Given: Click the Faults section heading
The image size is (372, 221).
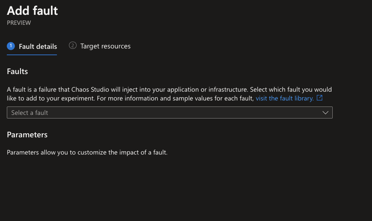Looking at the screenshot, I should point(17,71).
